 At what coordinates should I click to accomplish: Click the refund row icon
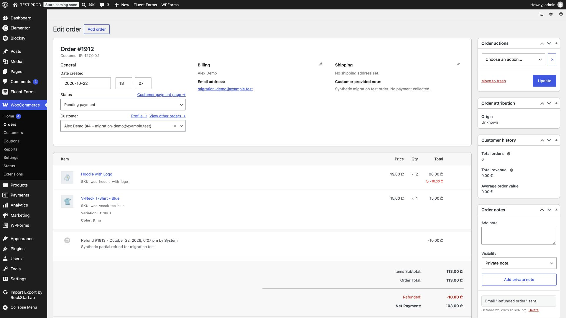point(67,241)
